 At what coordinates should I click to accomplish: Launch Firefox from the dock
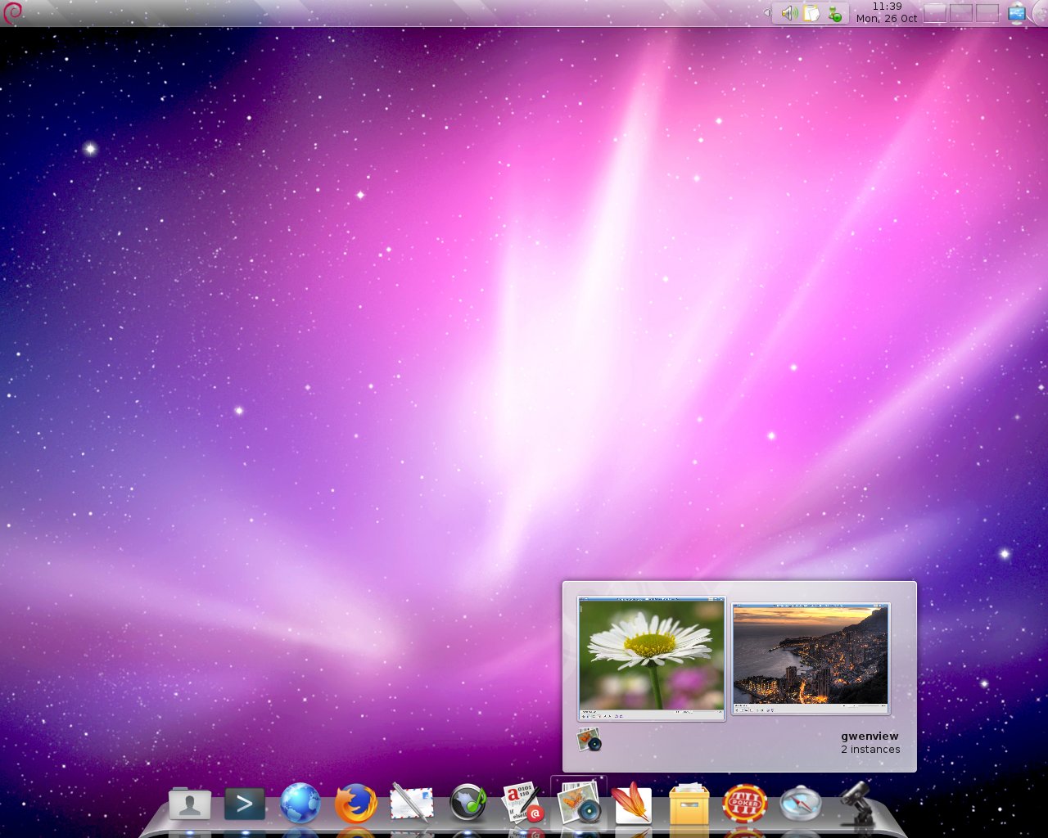pyautogui.click(x=356, y=803)
